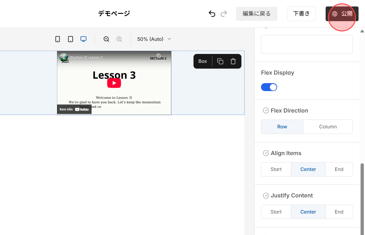The image size is (365, 235).
Task: Toggle the checkmark beside Align Items
Action: [266, 153]
